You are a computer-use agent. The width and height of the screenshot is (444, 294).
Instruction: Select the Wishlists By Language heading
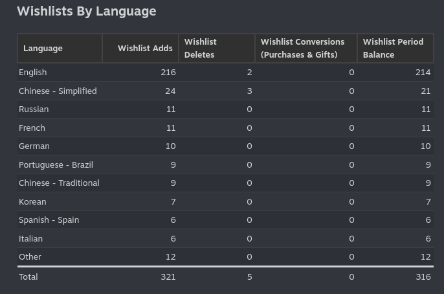pyautogui.click(x=87, y=11)
